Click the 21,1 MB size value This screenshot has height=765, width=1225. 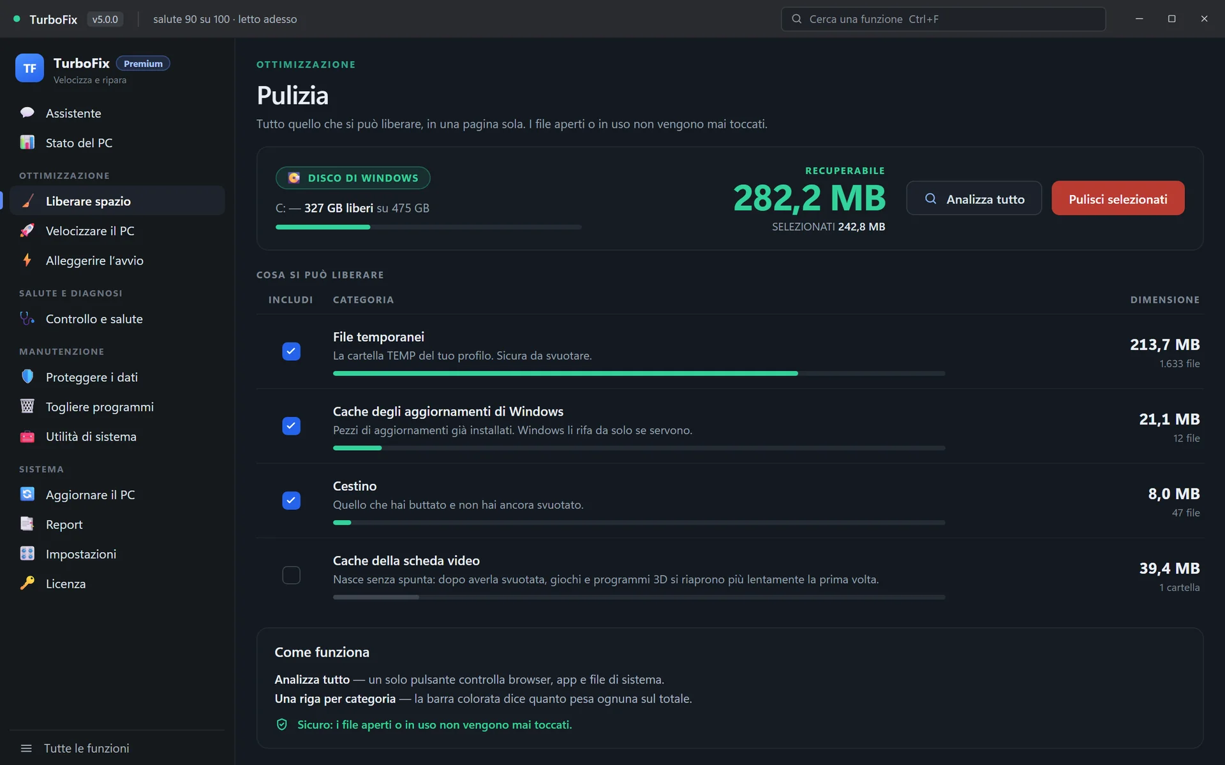(x=1169, y=419)
